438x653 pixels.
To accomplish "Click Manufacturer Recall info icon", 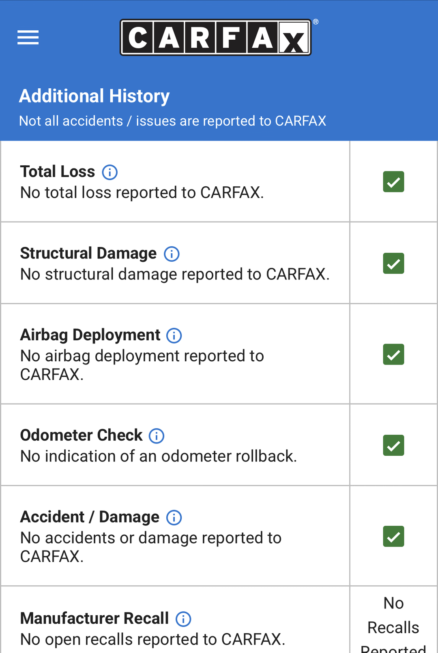I will point(183,619).
